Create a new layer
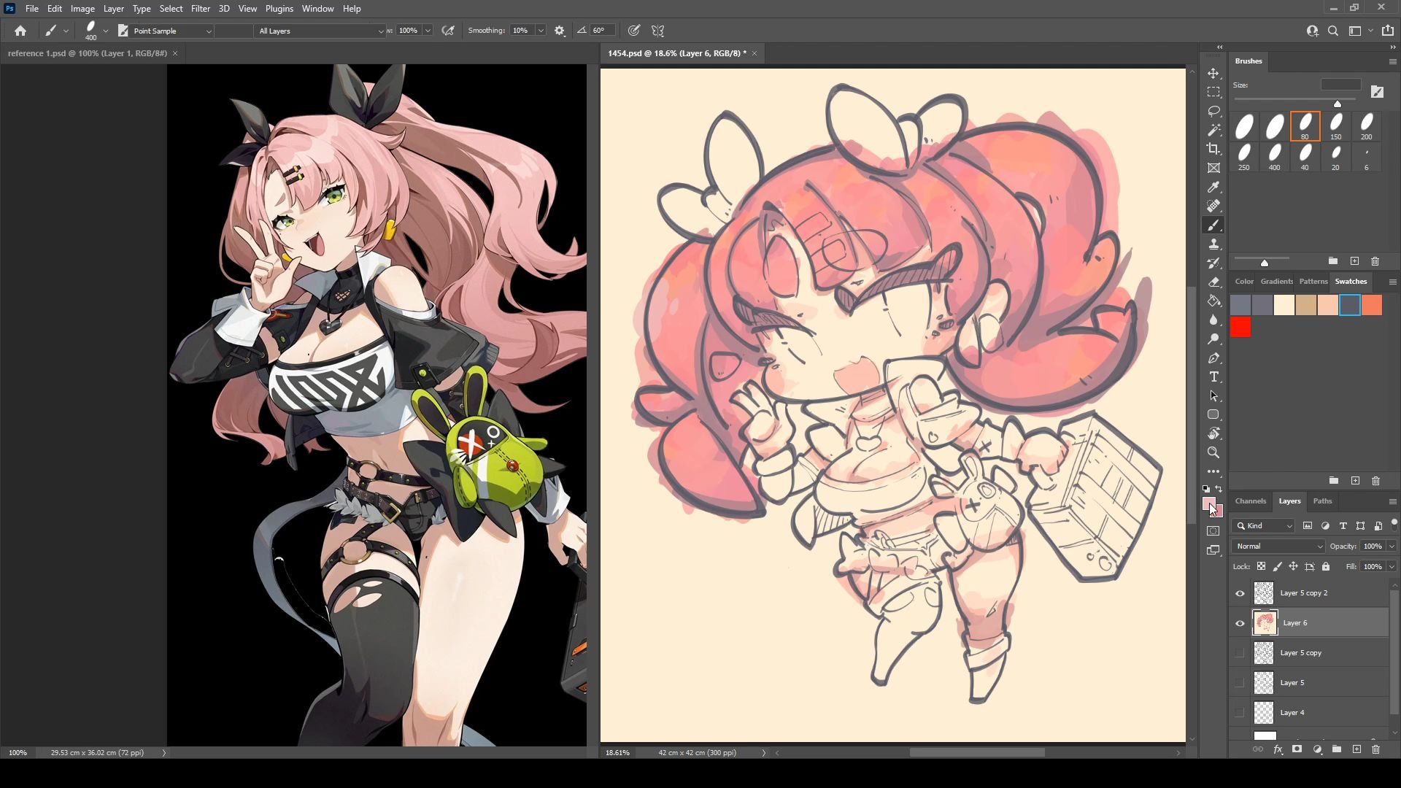Image resolution: width=1401 pixels, height=788 pixels. click(x=1356, y=749)
